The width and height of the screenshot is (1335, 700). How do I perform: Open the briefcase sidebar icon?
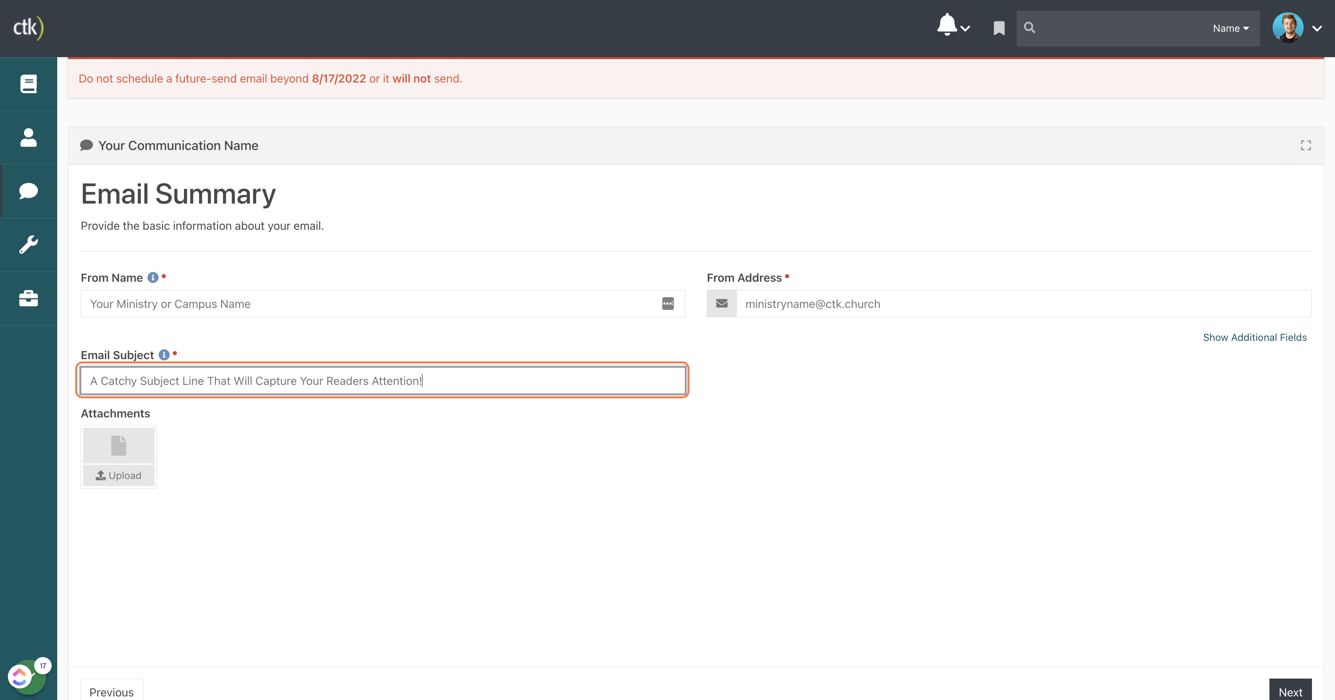(x=29, y=299)
